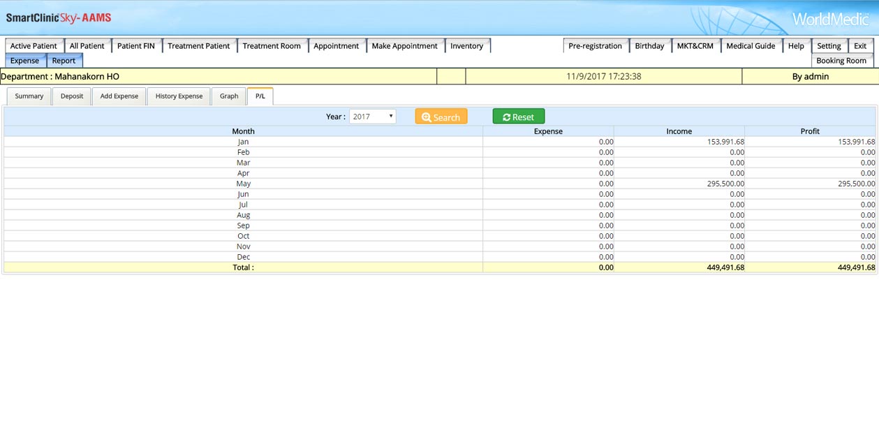
Task: Switch to the Summary tab
Action: (29, 96)
